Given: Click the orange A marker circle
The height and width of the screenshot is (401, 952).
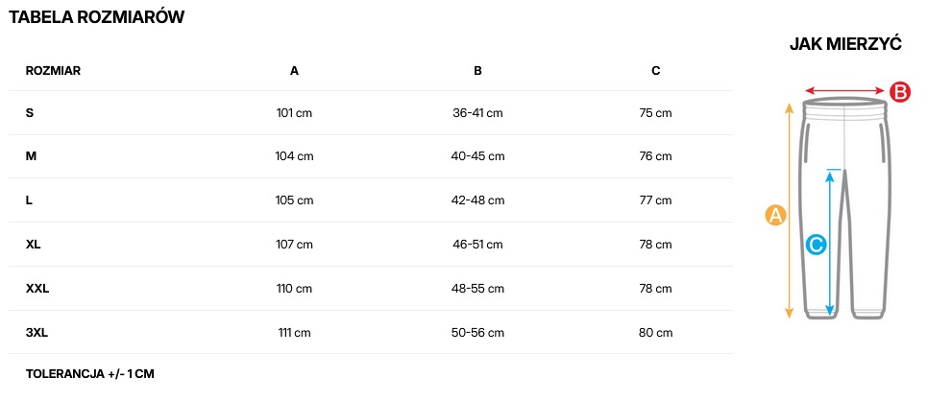Looking at the screenshot, I should coord(775,215).
